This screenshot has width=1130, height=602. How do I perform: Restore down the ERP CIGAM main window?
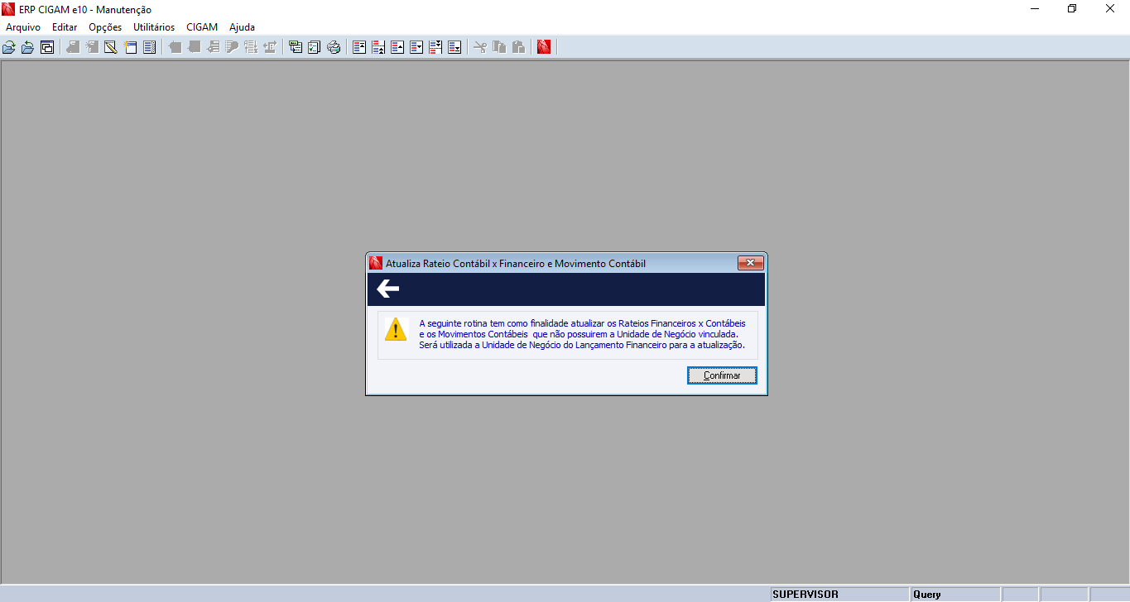[x=1073, y=9]
